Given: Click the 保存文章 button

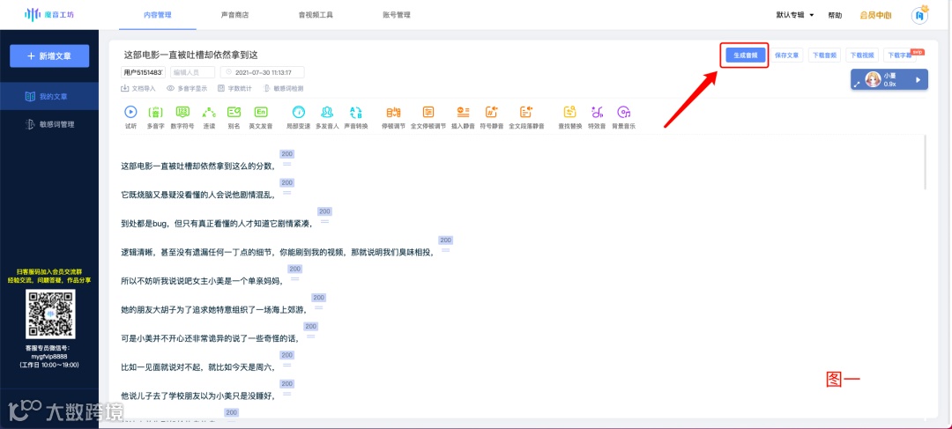Looking at the screenshot, I should [x=787, y=55].
